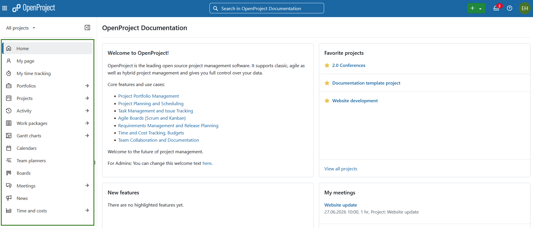Open Time and Cost Tracking, Budgets link
The width and height of the screenshot is (533, 228).
151,133
